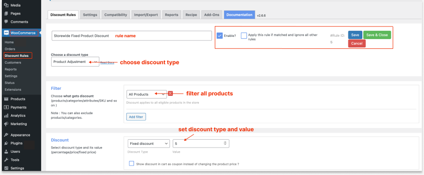Click the Payments dollar icon
424x175 pixels.
click(x=6, y=108)
